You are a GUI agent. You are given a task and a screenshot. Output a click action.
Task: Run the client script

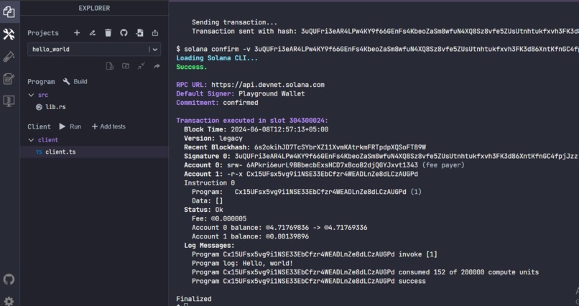70,126
